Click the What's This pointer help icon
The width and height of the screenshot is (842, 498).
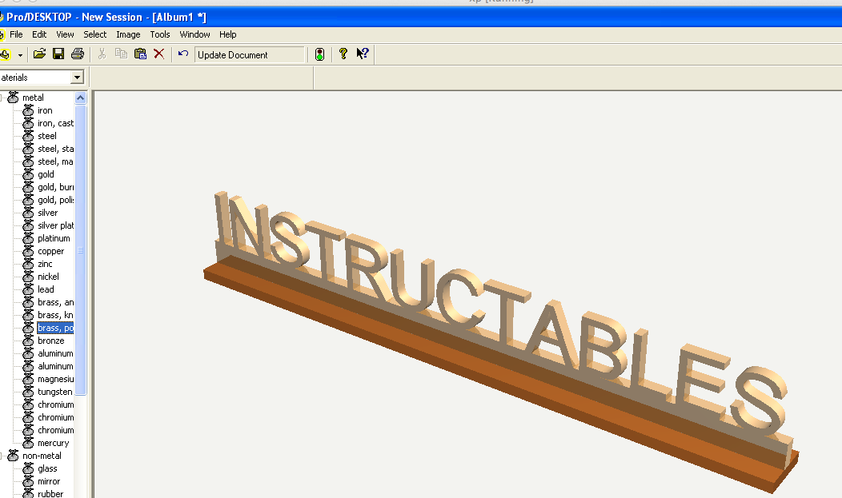[363, 54]
